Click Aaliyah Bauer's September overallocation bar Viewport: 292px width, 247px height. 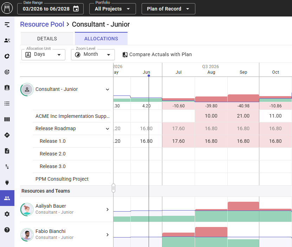(243, 206)
